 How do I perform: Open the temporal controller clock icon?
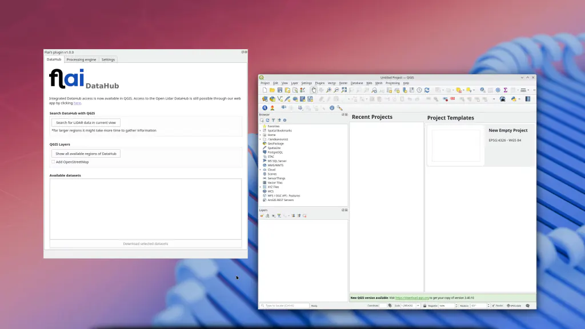(x=419, y=90)
